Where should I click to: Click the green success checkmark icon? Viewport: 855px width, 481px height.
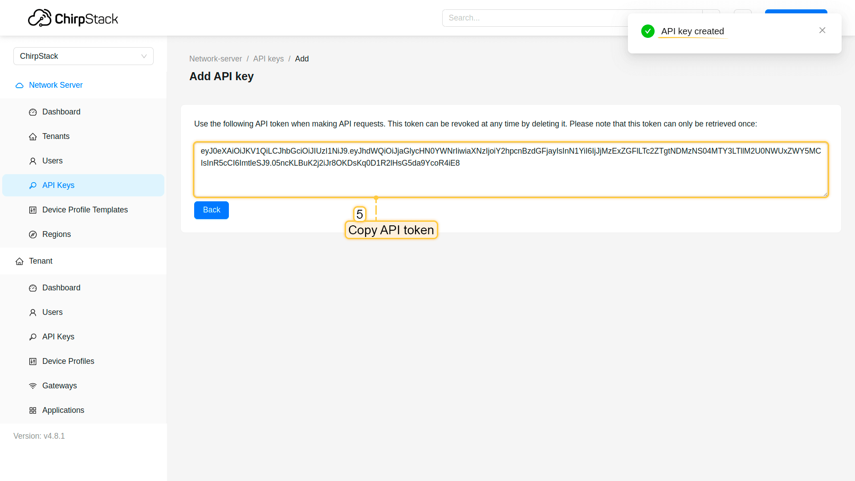coord(648,31)
